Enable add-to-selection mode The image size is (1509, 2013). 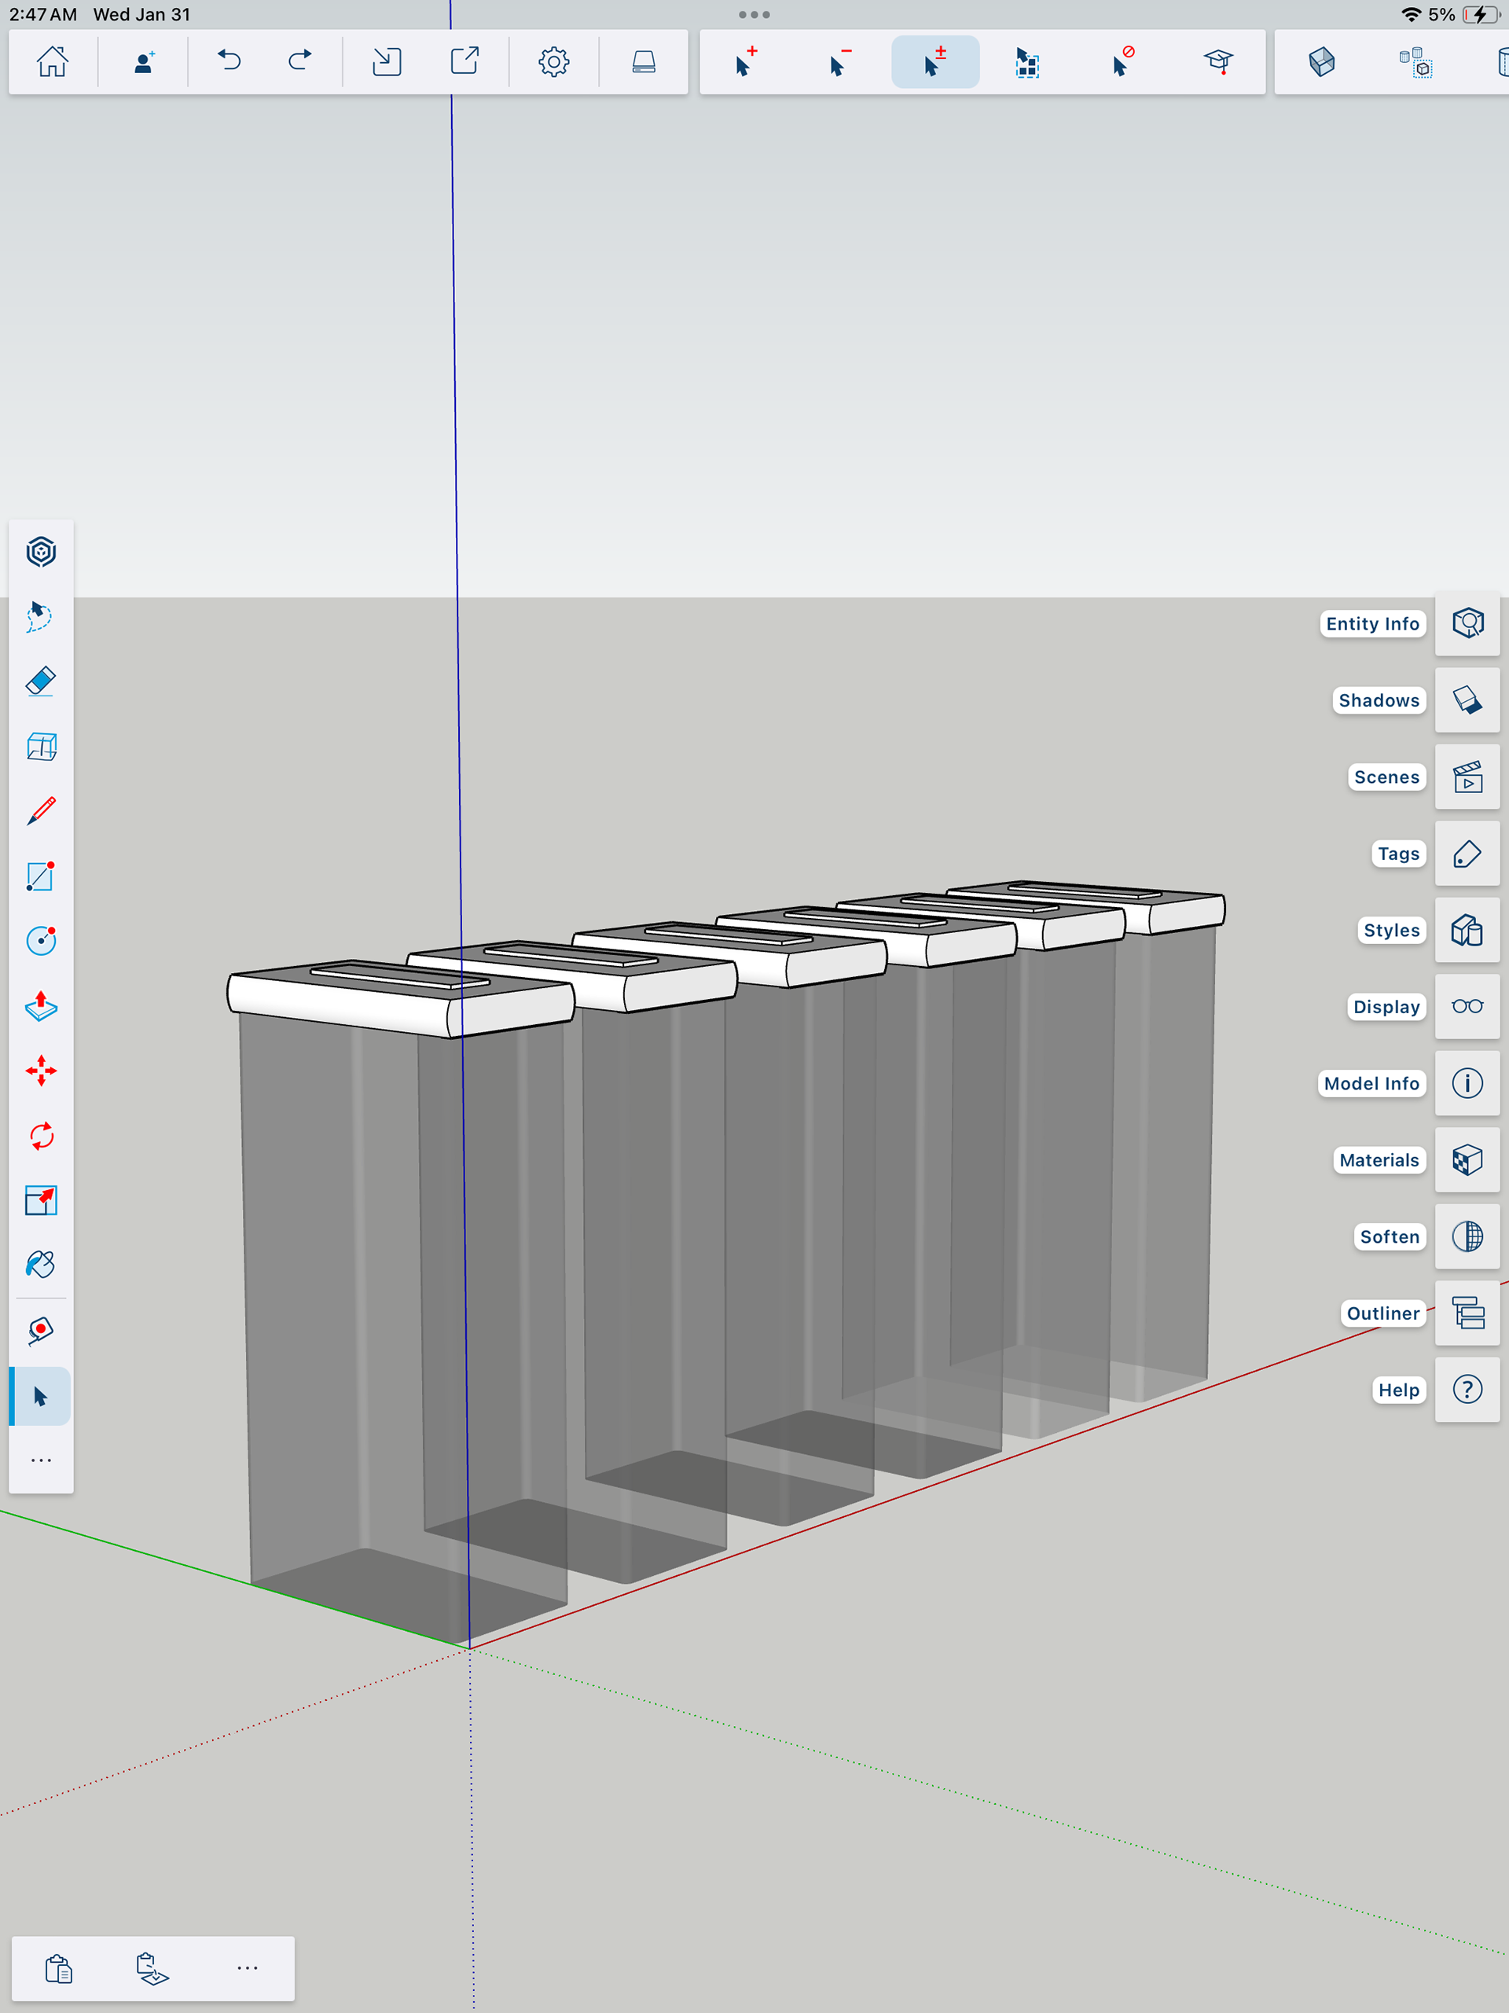pyautogui.click(x=747, y=62)
